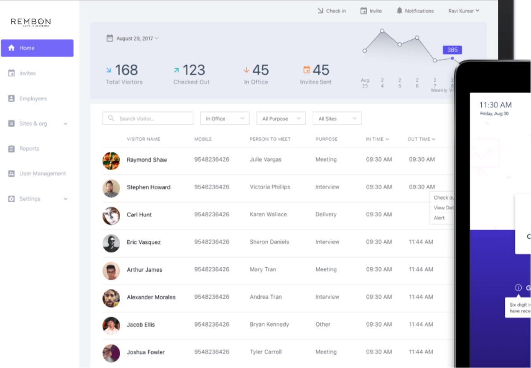
Task: Click the Settings gear icon in sidebar
Action: click(12, 199)
